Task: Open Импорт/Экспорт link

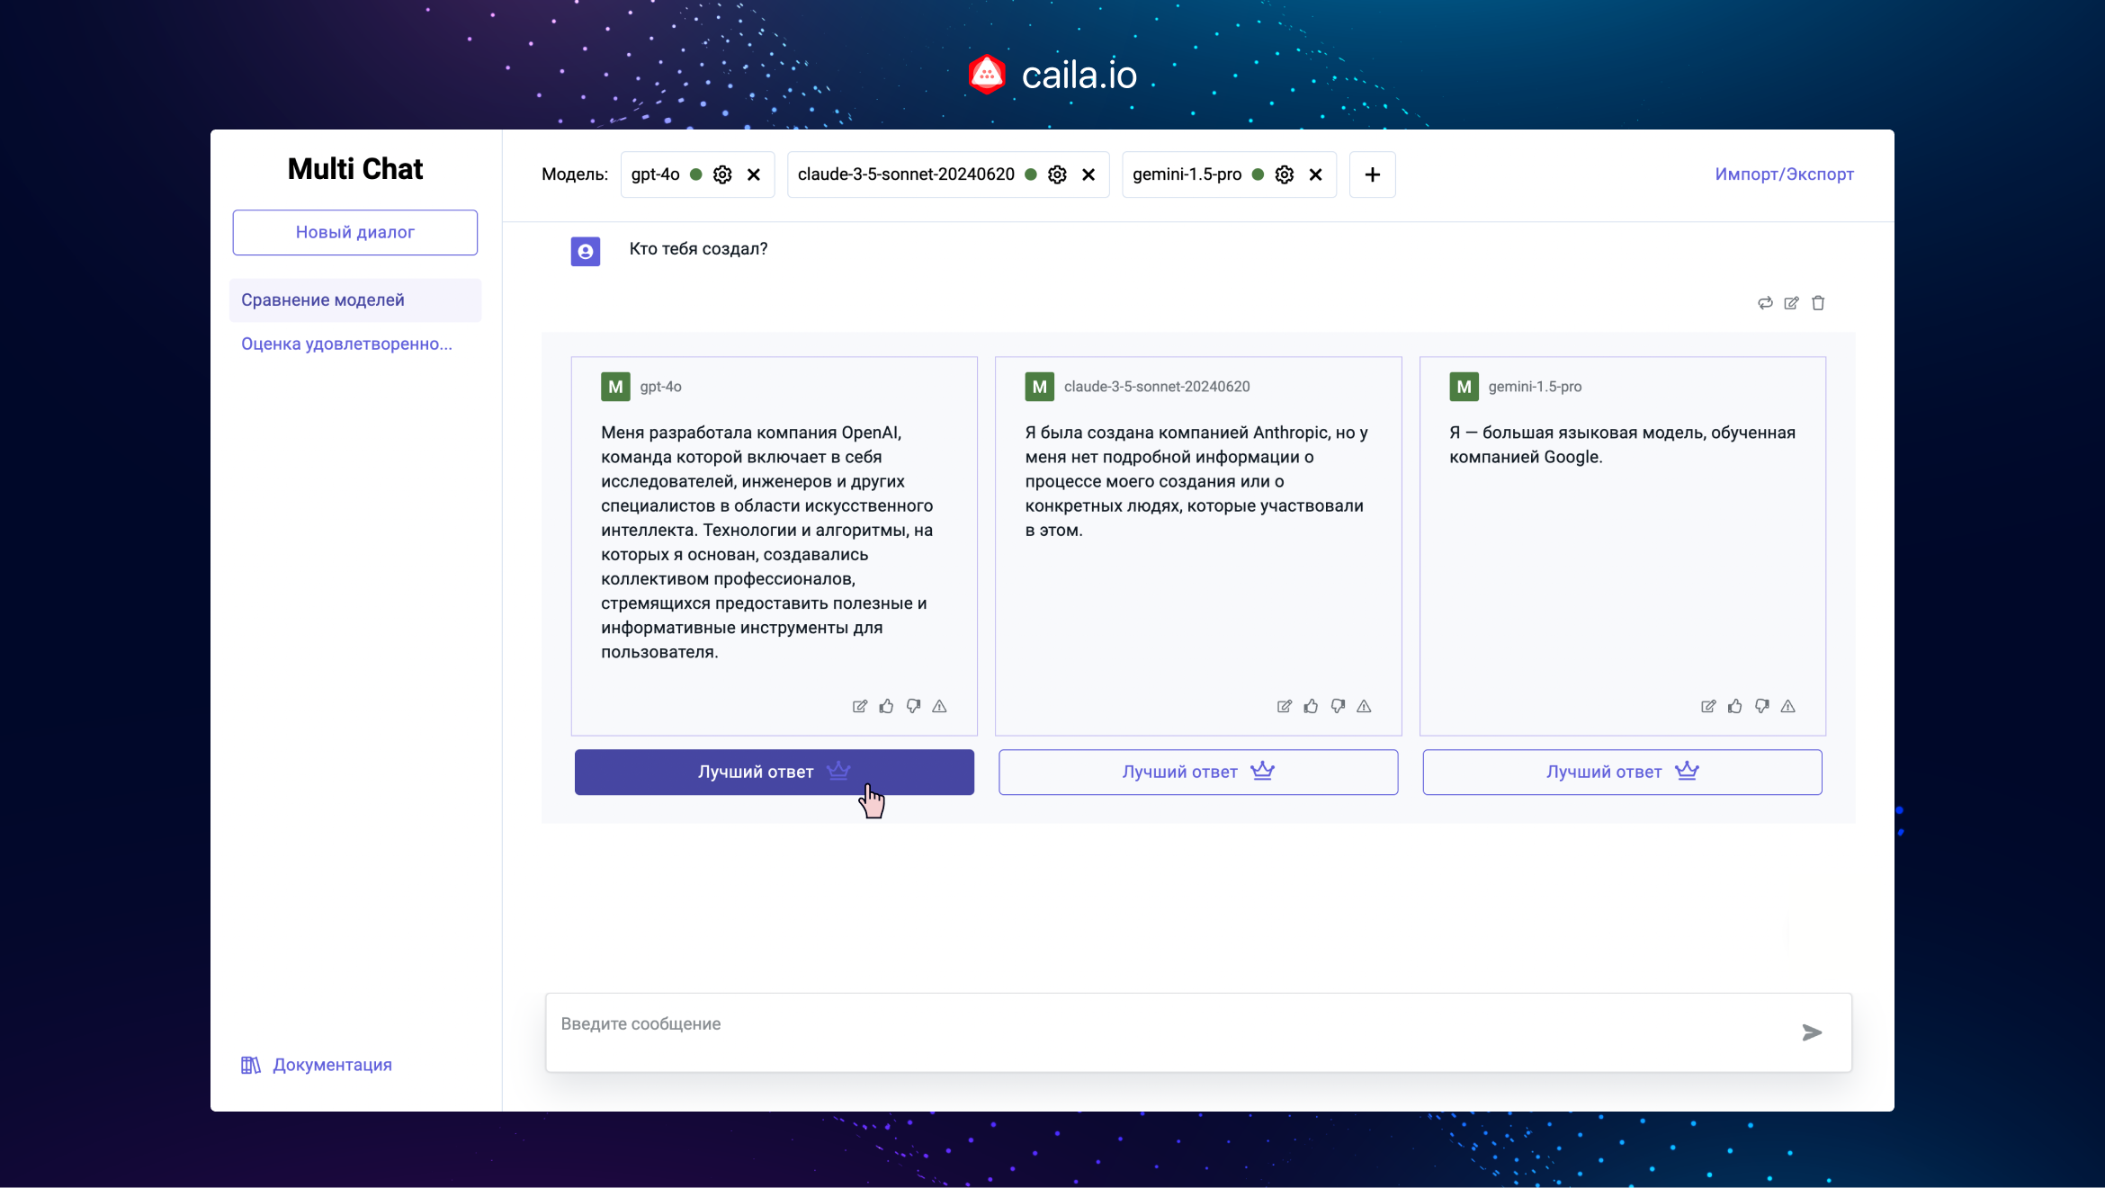Action: (1785, 174)
